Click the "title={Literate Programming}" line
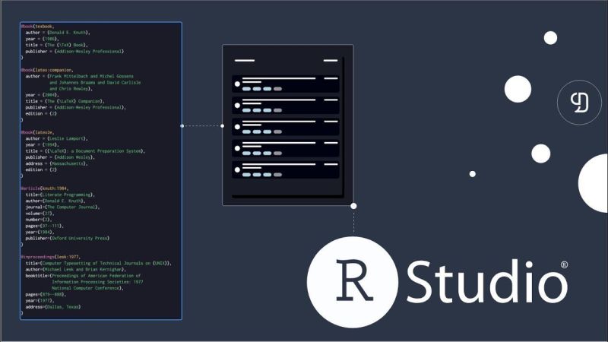Viewport: 608px width, 342px height. pos(60,195)
